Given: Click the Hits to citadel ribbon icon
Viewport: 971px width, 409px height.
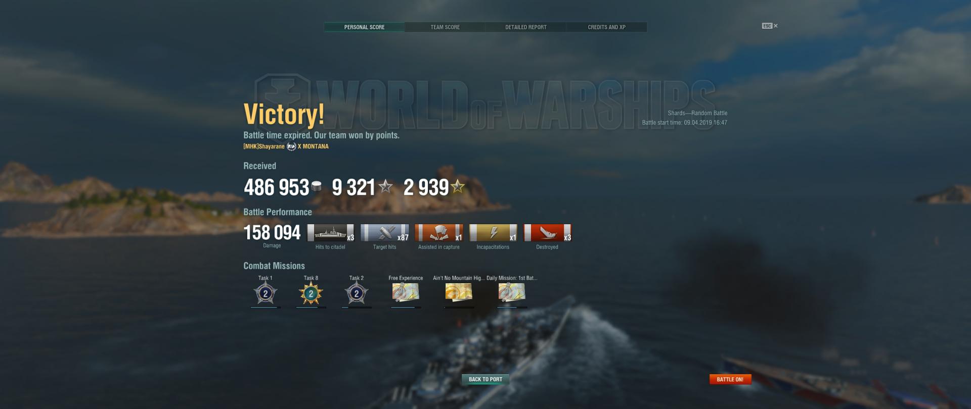Looking at the screenshot, I should 331,233.
